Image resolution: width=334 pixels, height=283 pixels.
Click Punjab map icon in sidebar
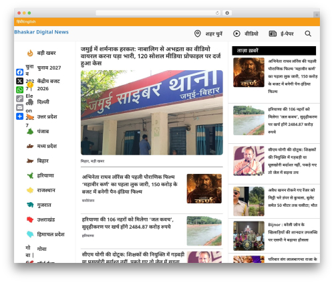coord(30,131)
